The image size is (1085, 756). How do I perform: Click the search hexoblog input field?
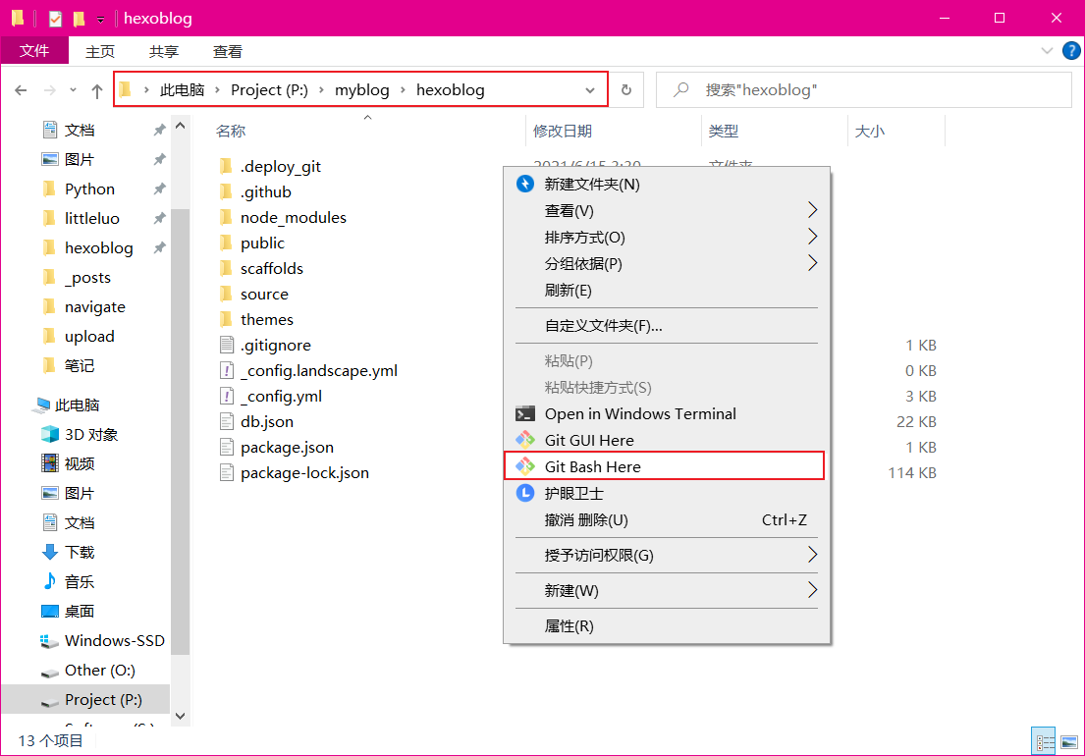pyautogui.click(x=874, y=90)
